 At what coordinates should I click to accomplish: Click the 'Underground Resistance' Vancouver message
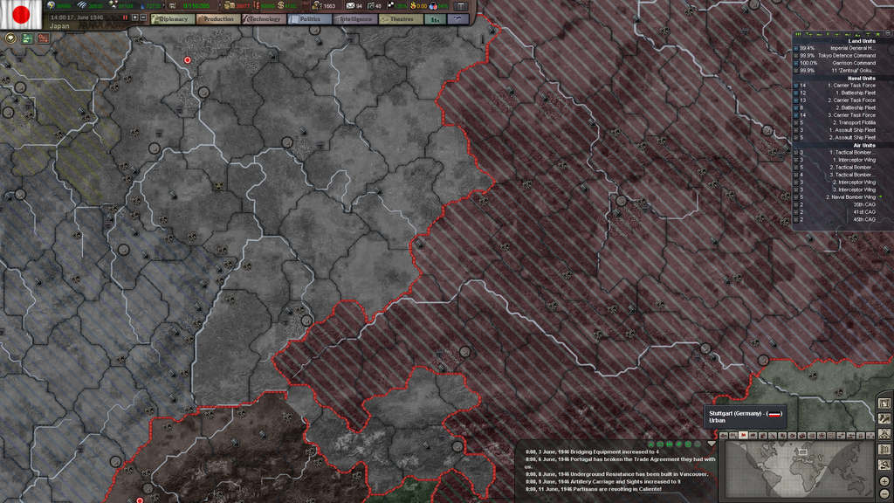click(x=616, y=474)
